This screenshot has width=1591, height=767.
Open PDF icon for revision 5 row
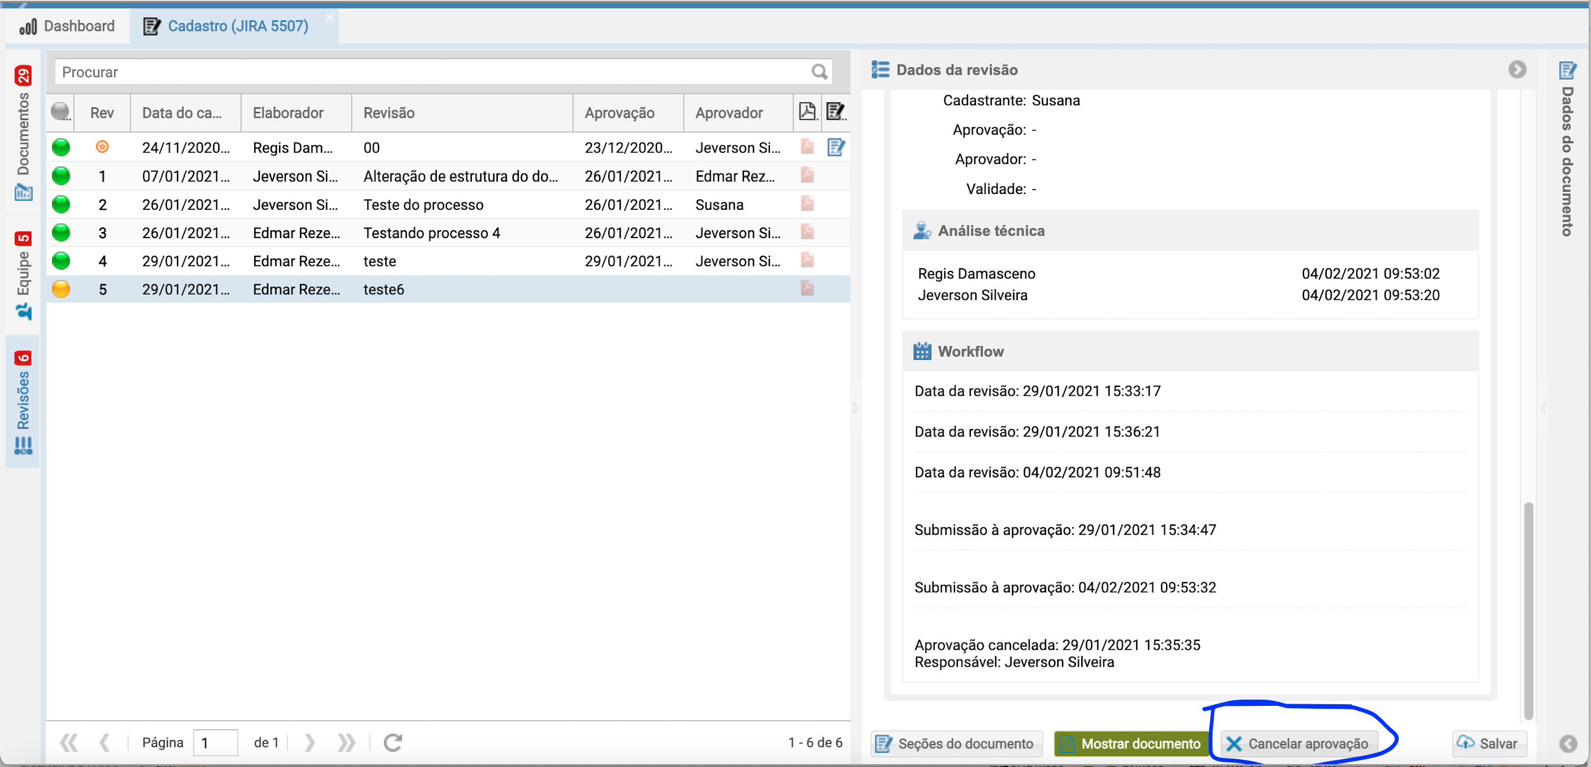807,288
